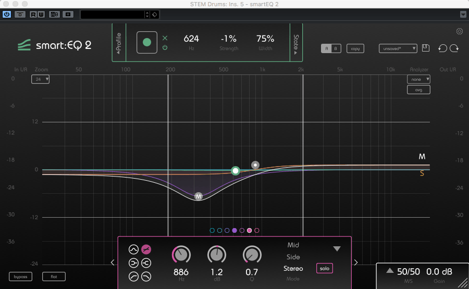The image size is (469, 289).
Task: Click the 50/50 M/S balance value
Action: 408,272
